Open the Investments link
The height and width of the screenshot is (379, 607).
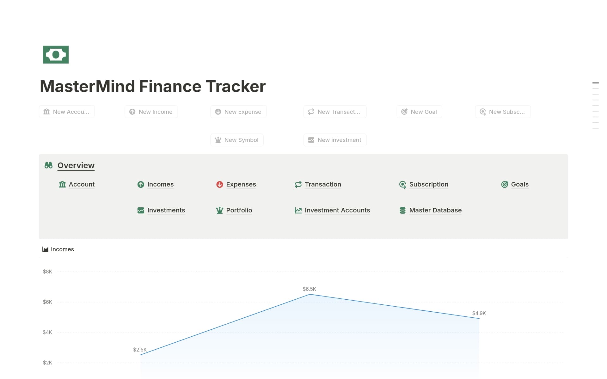pyautogui.click(x=166, y=210)
